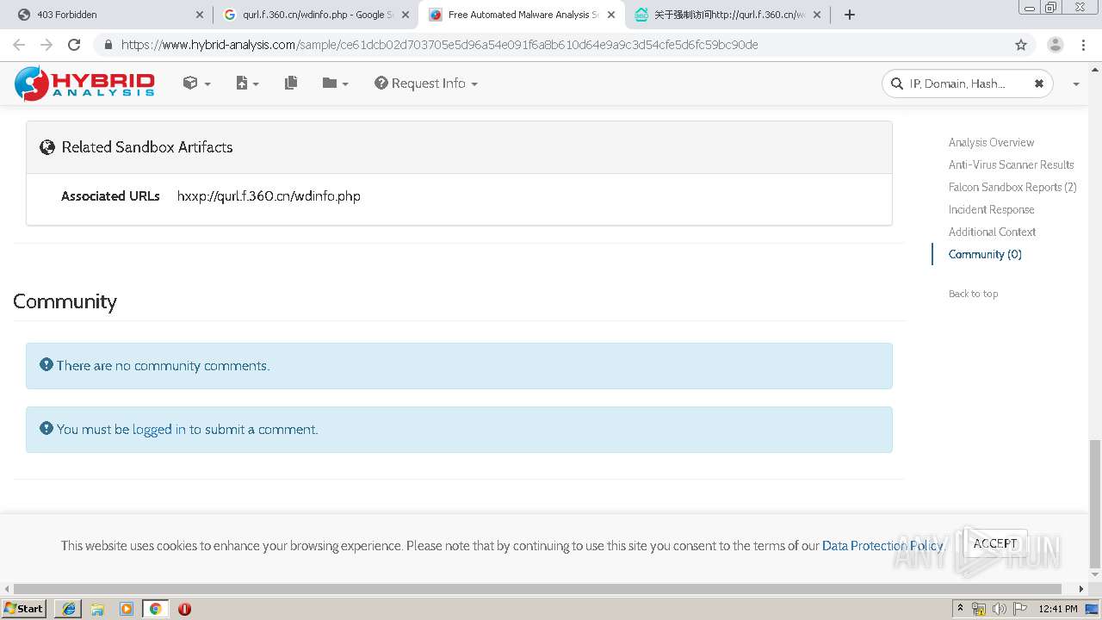Viewport: 1102px width, 620px height.
Task: Click the network tray icon
Action: click(x=979, y=609)
